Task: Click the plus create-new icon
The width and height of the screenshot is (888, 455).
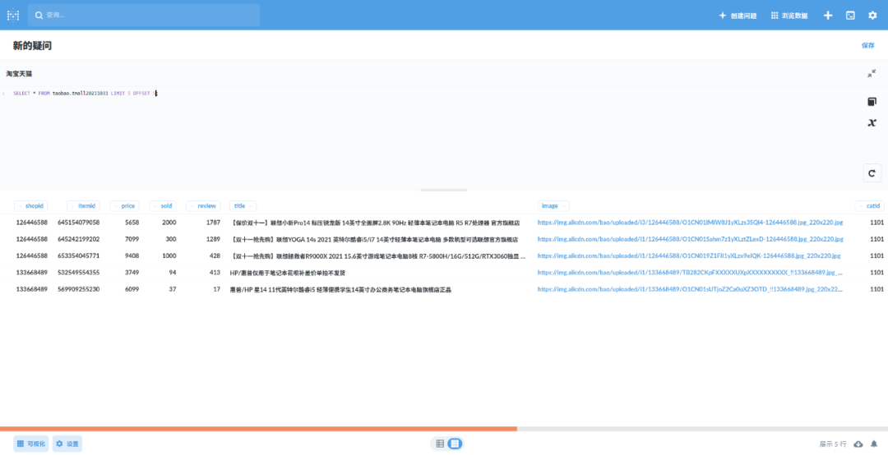Action: pyautogui.click(x=828, y=16)
